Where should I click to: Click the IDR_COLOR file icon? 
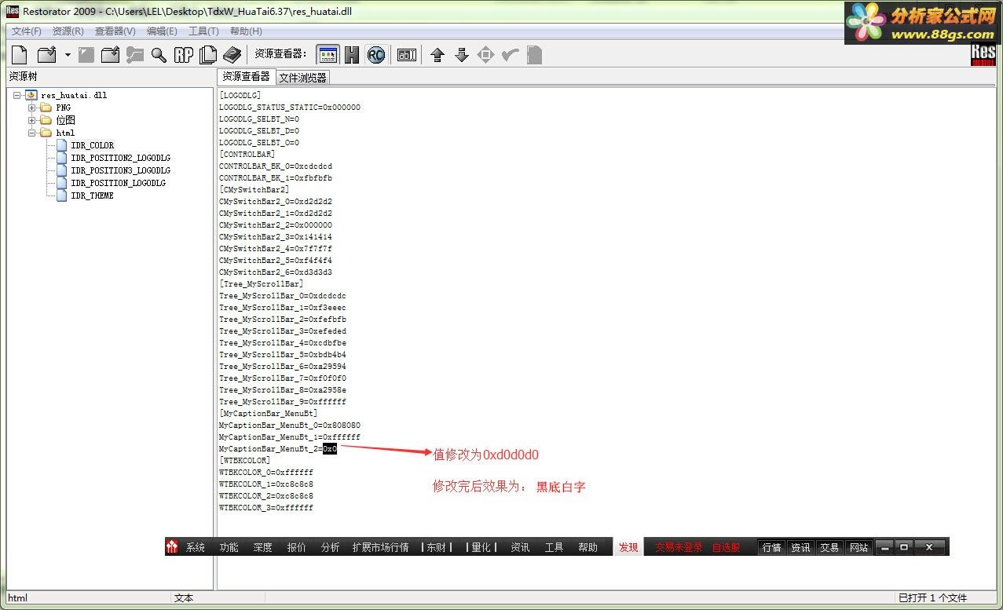[62, 145]
